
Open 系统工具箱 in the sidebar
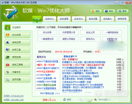tap(17, 65)
